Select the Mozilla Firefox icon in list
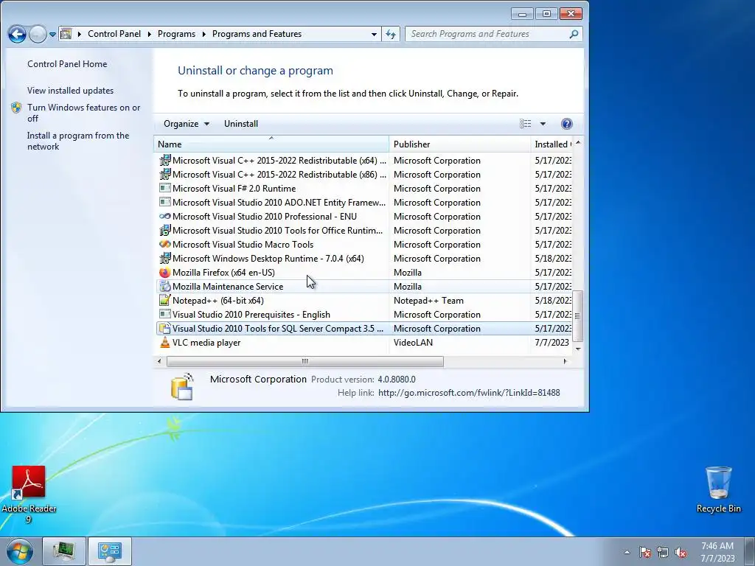The width and height of the screenshot is (755, 566). (x=164, y=273)
